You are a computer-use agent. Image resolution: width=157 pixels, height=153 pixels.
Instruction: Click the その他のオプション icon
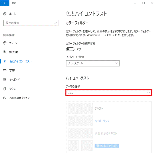(5, 98)
